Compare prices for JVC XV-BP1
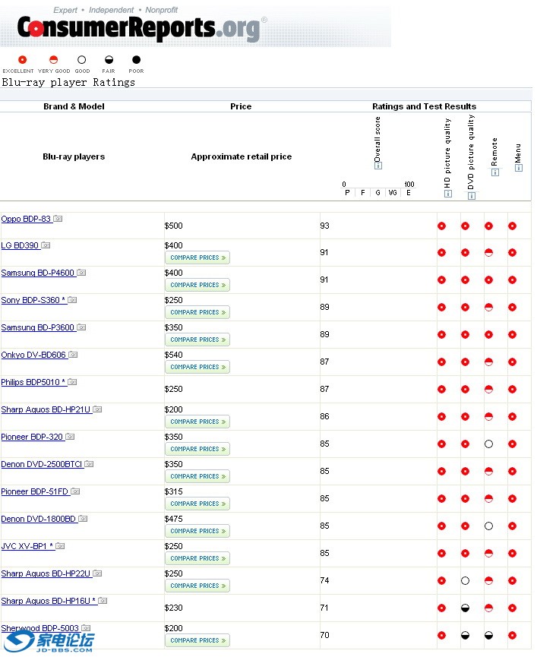Image resolution: width=537 pixels, height=657 pixels. (197, 558)
